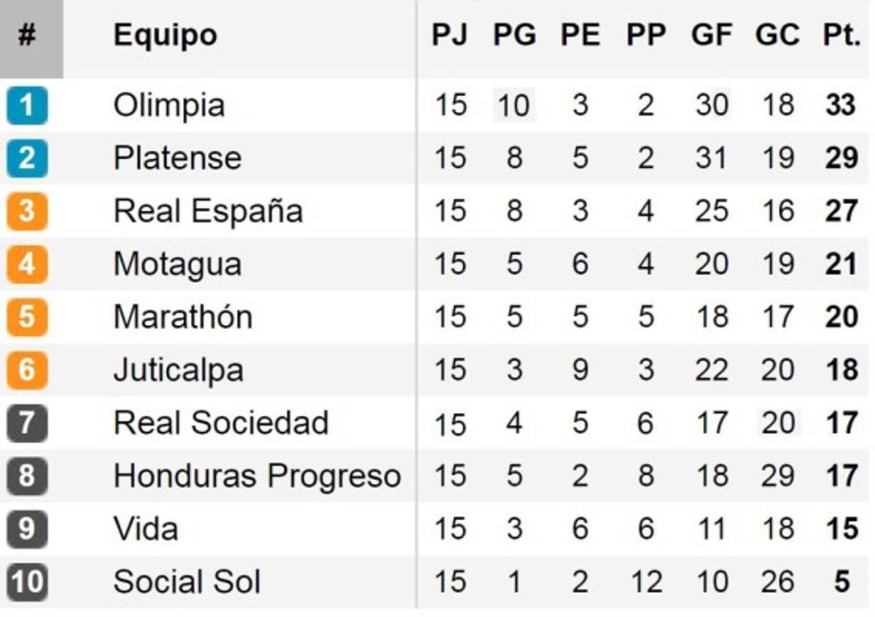Viewport: 875px width, 617px height.
Task: Click the Platense team name
Action: click(177, 158)
